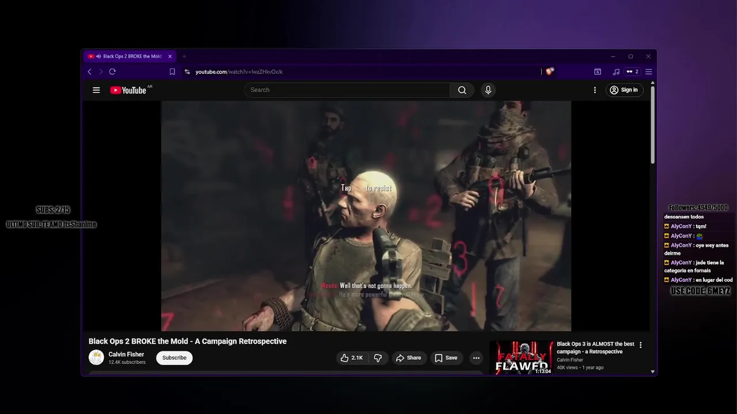Screen dimensions: 737x414
Task: Subscribe to Calvin Fisher channel
Action: click(174, 358)
